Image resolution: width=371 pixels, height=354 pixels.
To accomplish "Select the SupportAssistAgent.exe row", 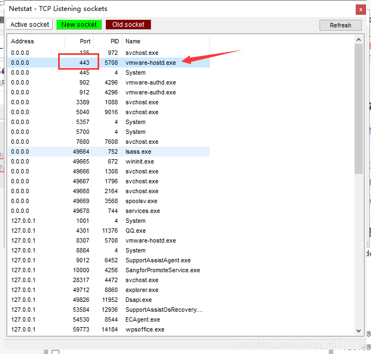I will (109, 260).
